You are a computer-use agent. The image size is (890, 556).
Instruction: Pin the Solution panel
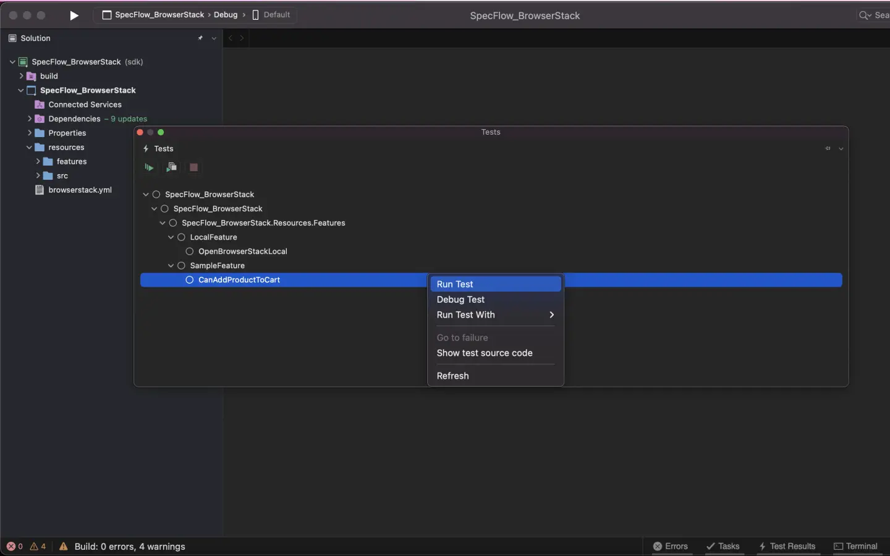(x=200, y=38)
